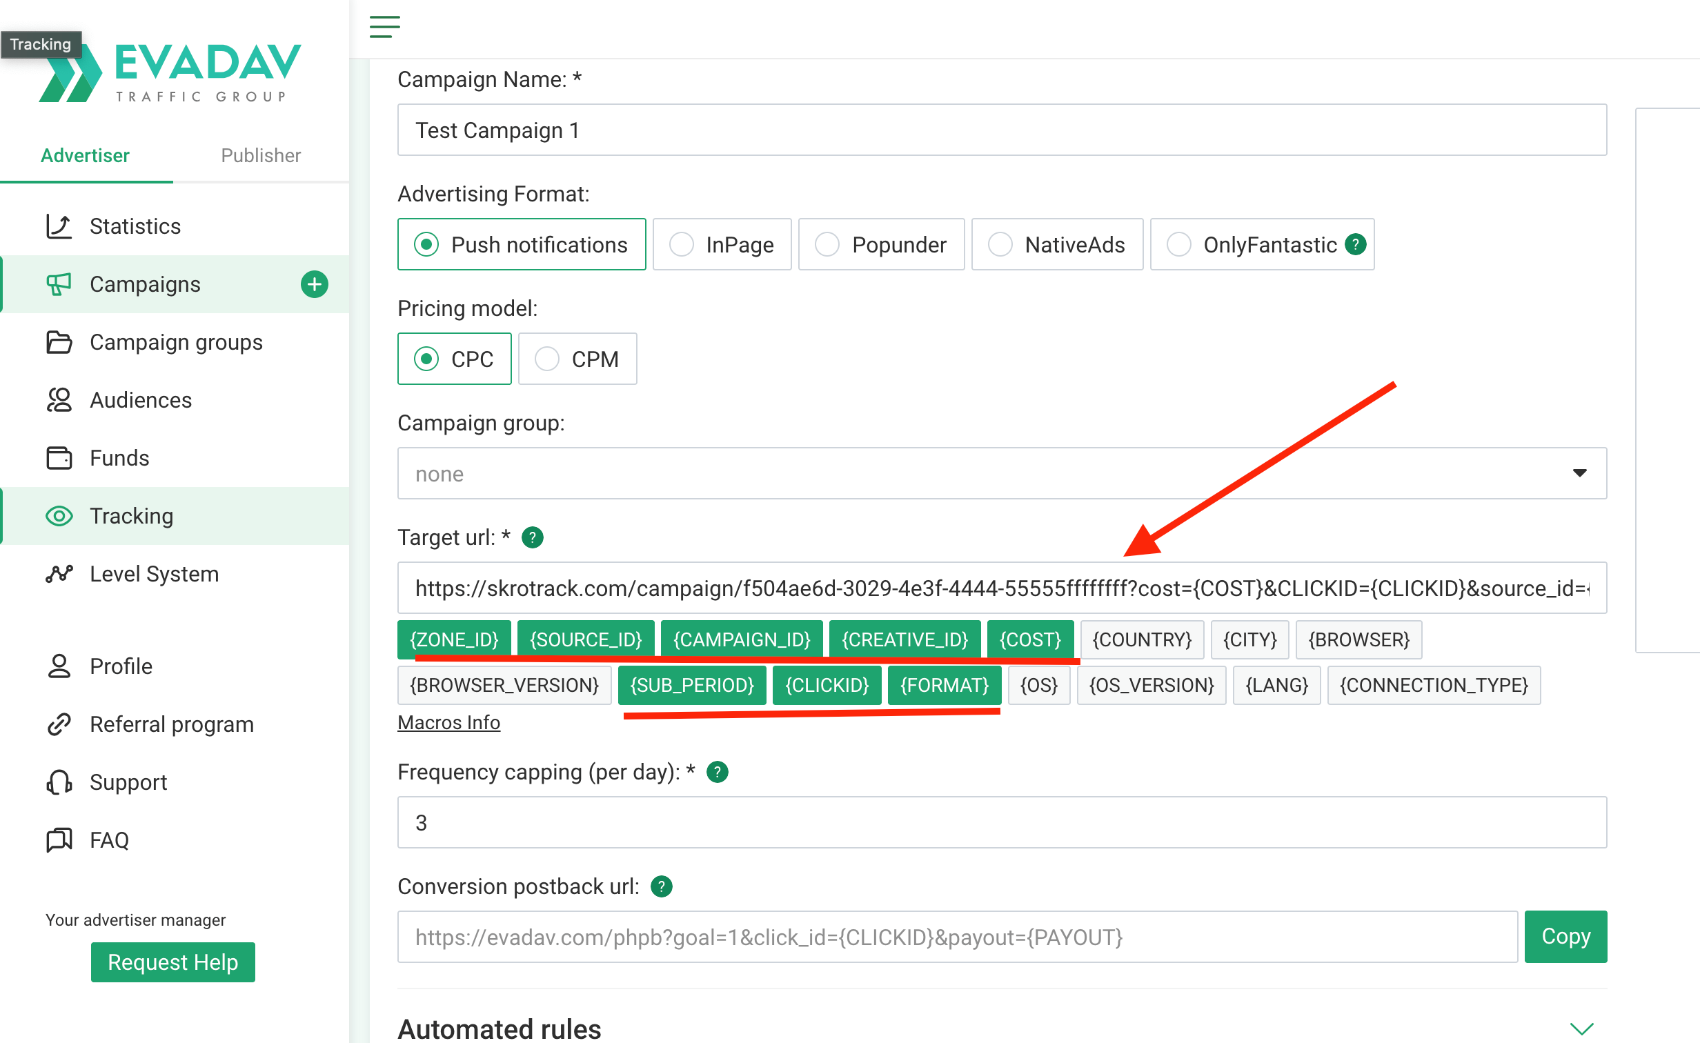Click the FAQ book icon
The image size is (1700, 1043).
59,840
